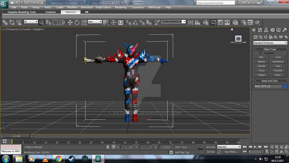Toggle Auto Key animation mode
The image size is (289, 163).
tap(211, 147)
